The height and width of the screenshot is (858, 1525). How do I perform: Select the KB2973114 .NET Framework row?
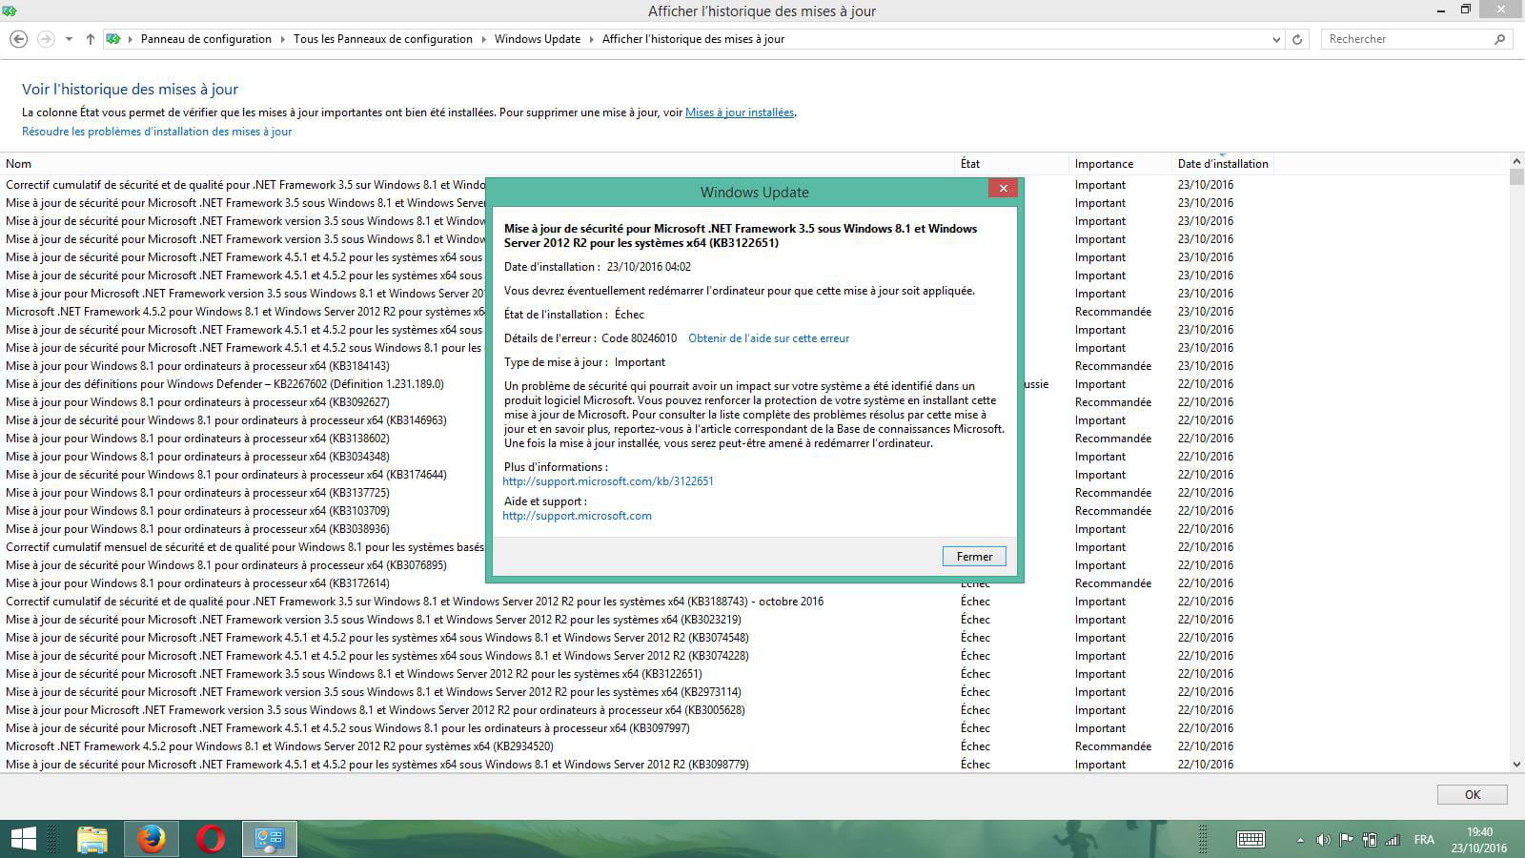tap(639, 692)
